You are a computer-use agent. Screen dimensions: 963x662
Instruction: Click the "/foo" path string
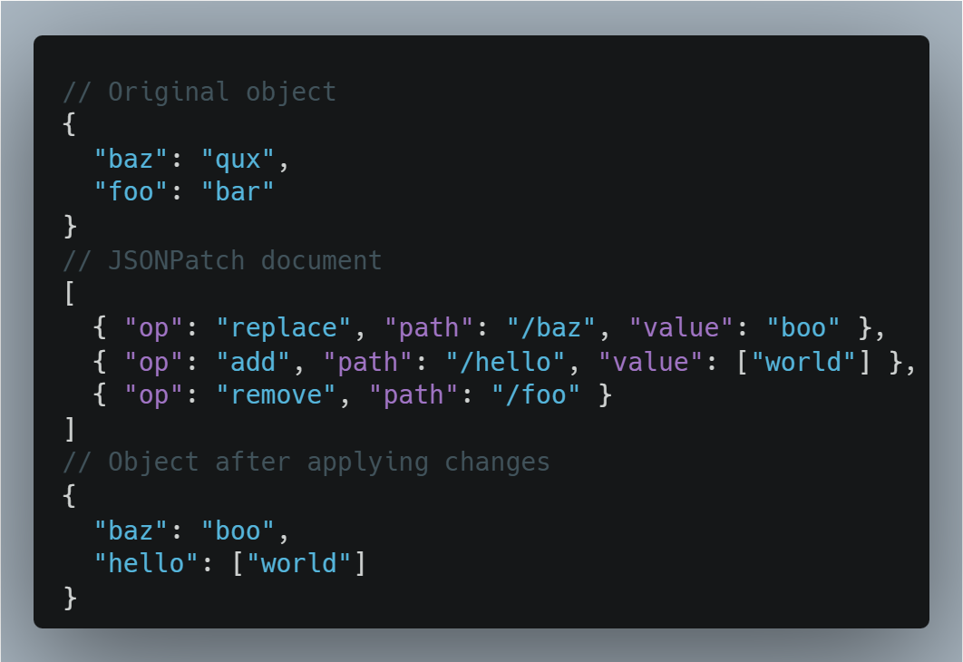click(534, 396)
